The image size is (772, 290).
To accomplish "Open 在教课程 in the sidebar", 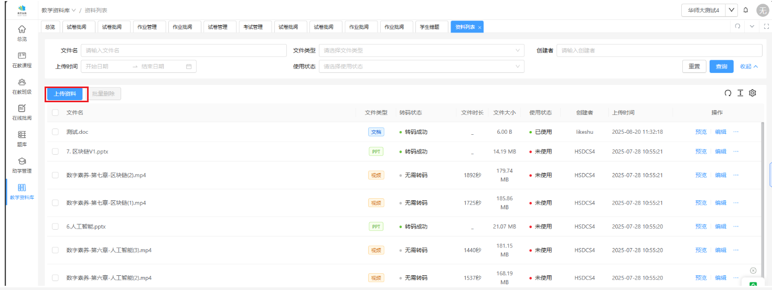I will (x=22, y=59).
